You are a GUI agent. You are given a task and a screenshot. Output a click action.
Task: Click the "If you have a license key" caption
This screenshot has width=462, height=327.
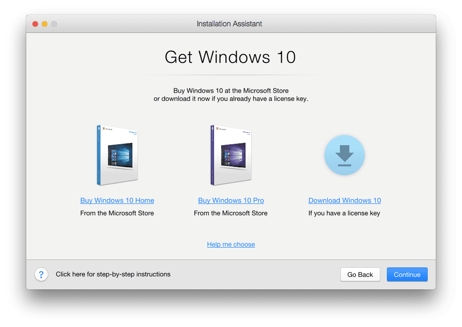tap(344, 213)
